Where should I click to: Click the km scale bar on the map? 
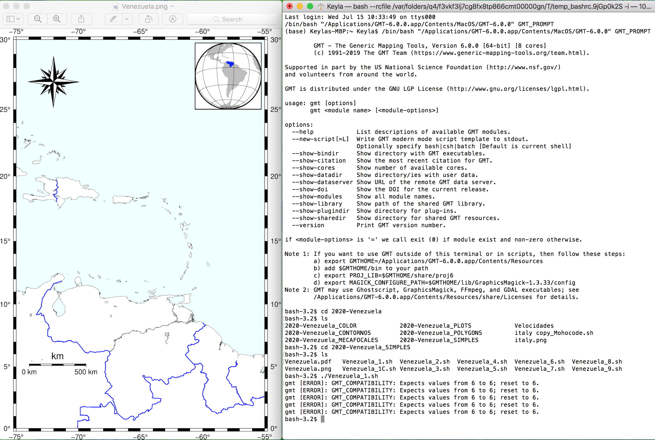[x=57, y=365]
